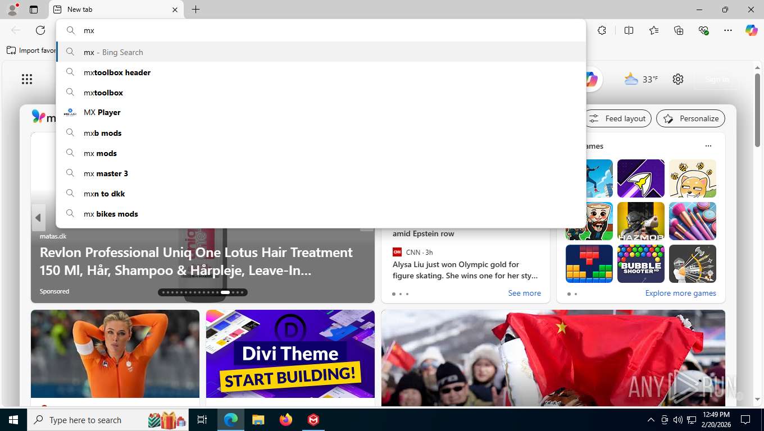Viewport: 764px width, 431px height.
Task: Open the notification center icon
Action: [745, 420]
